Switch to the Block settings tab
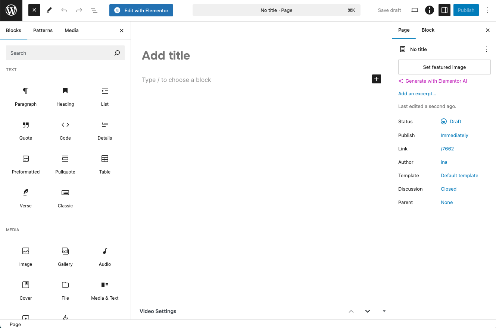Viewport: 496px width, 328px height. tap(428, 30)
